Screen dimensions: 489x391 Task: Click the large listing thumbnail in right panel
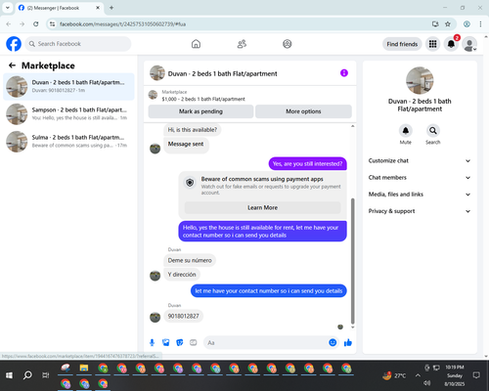(x=420, y=80)
